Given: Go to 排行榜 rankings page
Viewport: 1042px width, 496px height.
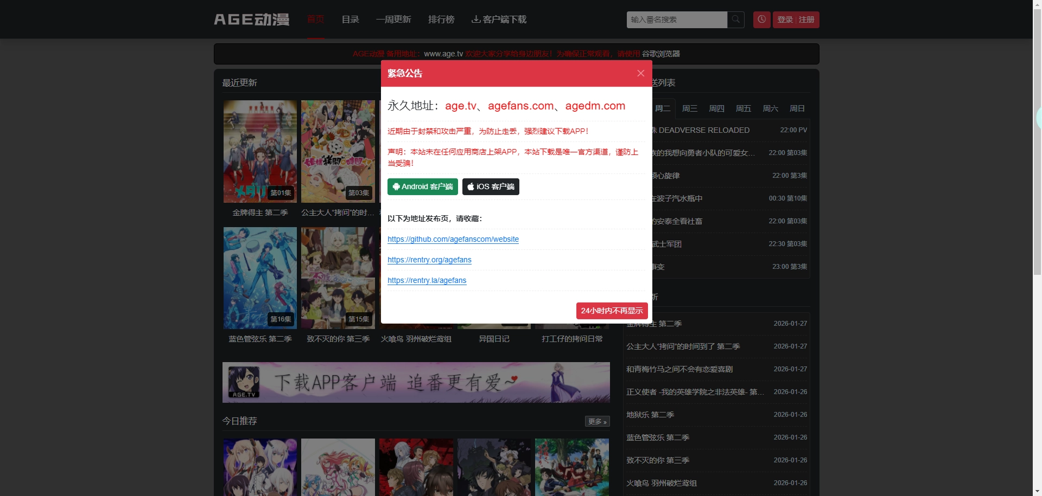Looking at the screenshot, I should tap(441, 20).
